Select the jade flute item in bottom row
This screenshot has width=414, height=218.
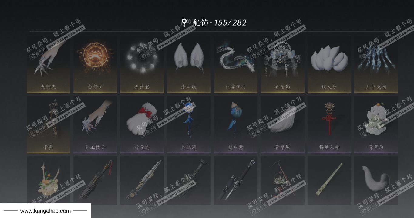coord(329,181)
